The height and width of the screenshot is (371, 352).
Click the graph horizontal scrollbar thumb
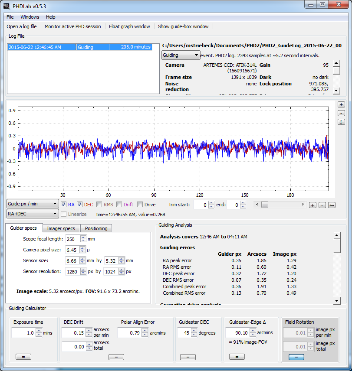265,205
